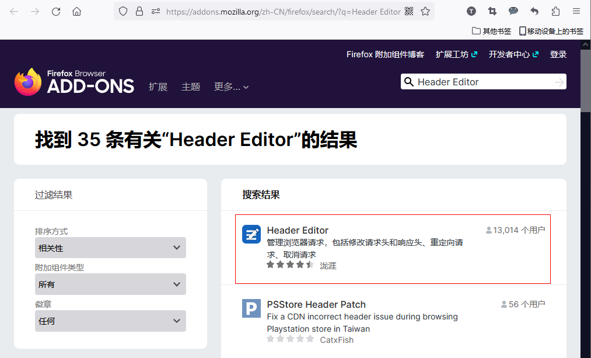The width and height of the screenshot is (591, 358).
Task: Click the Header Editor description text
Action: 365,248
